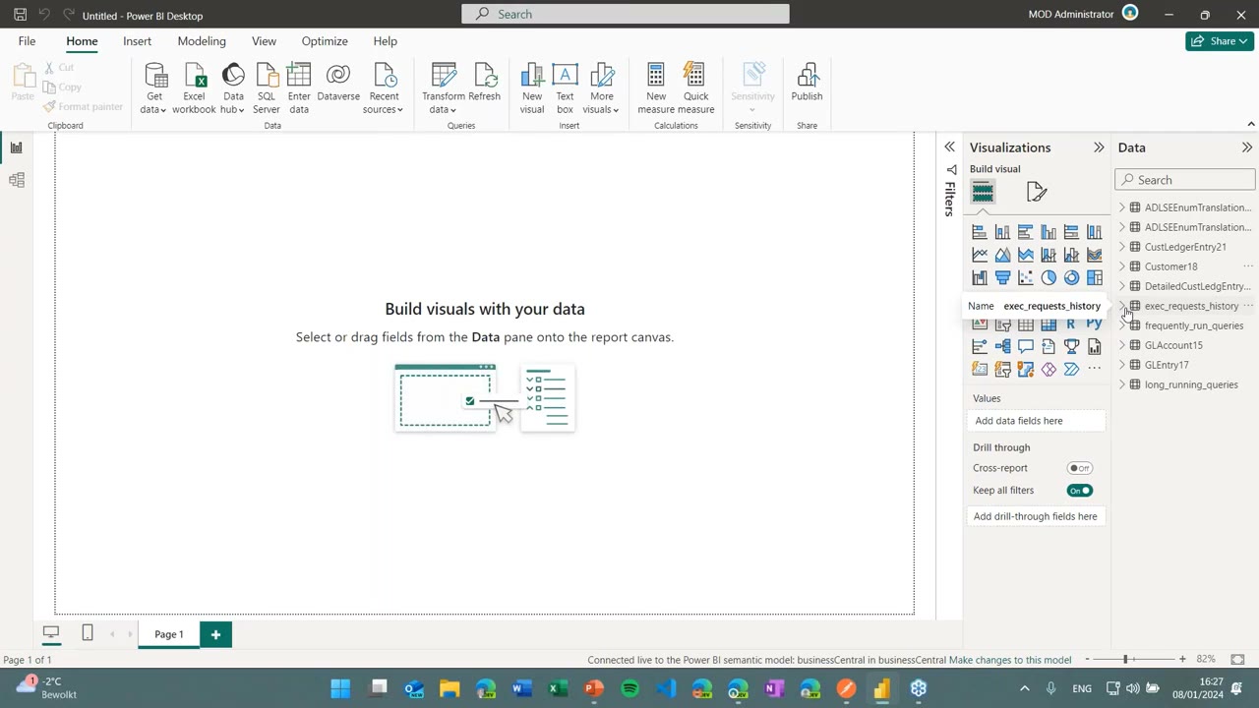Switch to mobile layout view

pos(88,633)
